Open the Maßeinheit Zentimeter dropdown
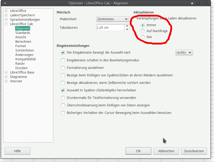214x162 pixels. [x=113, y=19]
